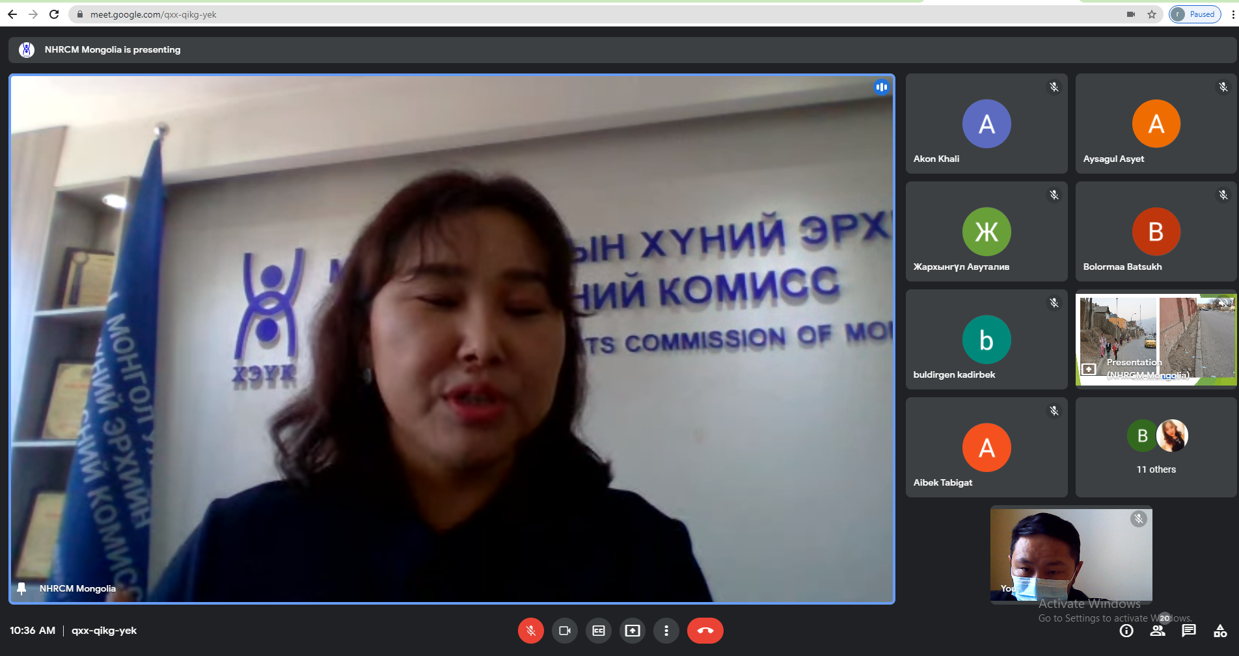The image size is (1239, 656).
Task: Go forward with the browser forward arrow
Action: tap(33, 14)
